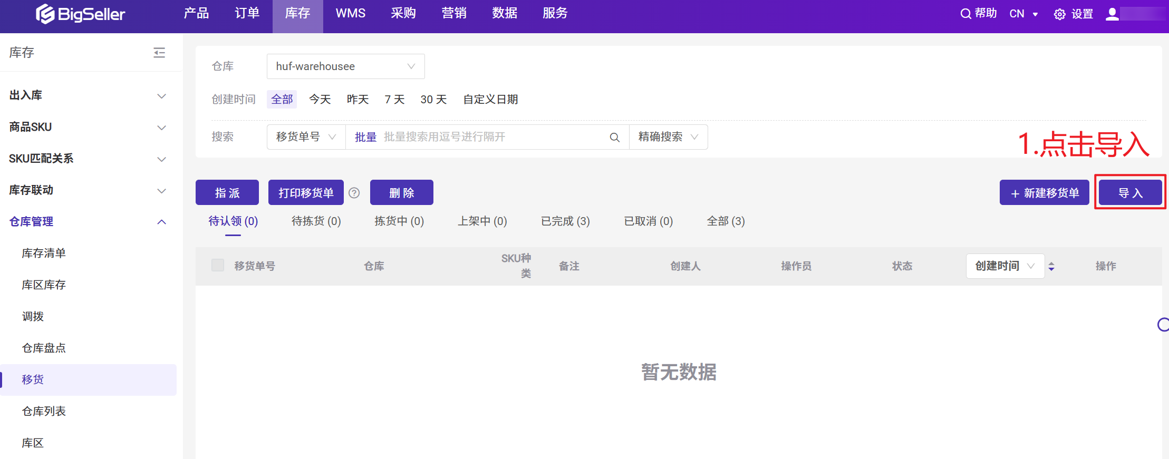Expand the 商品SKU sidebar section
The image size is (1169, 459).
coord(88,127)
